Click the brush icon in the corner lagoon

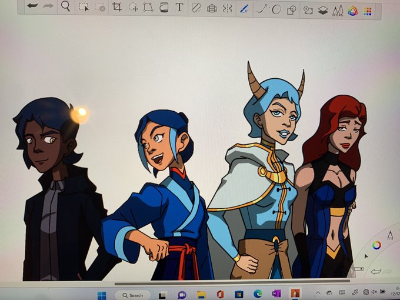390,235
